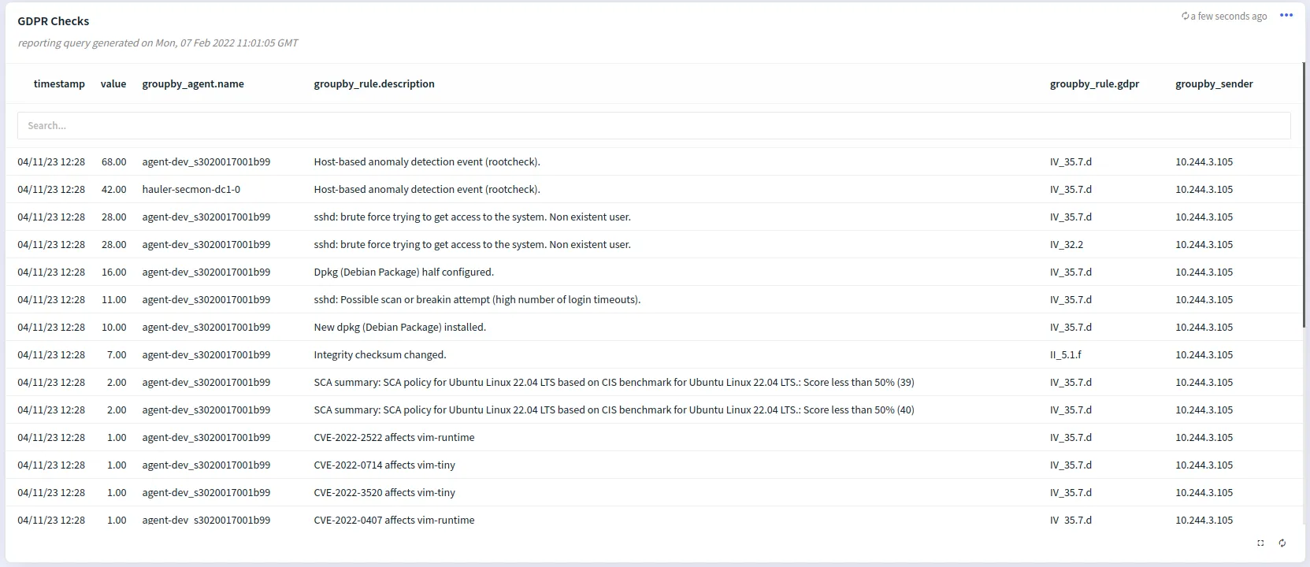Select the 'Integrity checksum changed.' row
Screen dimensions: 1310x567
click(x=380, y=355)
